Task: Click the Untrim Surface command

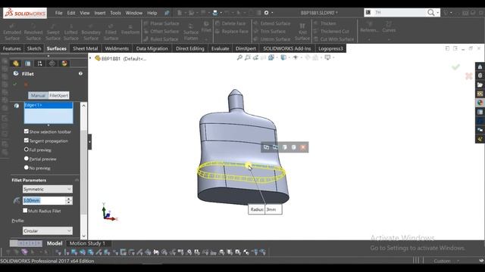Action: click(x=272, y=39)
